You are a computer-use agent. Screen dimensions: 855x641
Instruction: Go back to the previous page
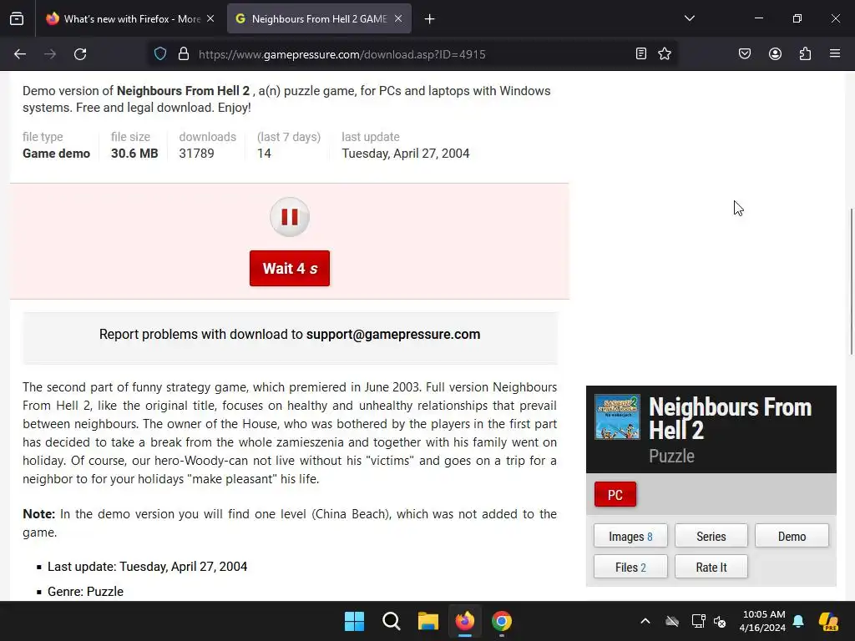coord(20,54)
